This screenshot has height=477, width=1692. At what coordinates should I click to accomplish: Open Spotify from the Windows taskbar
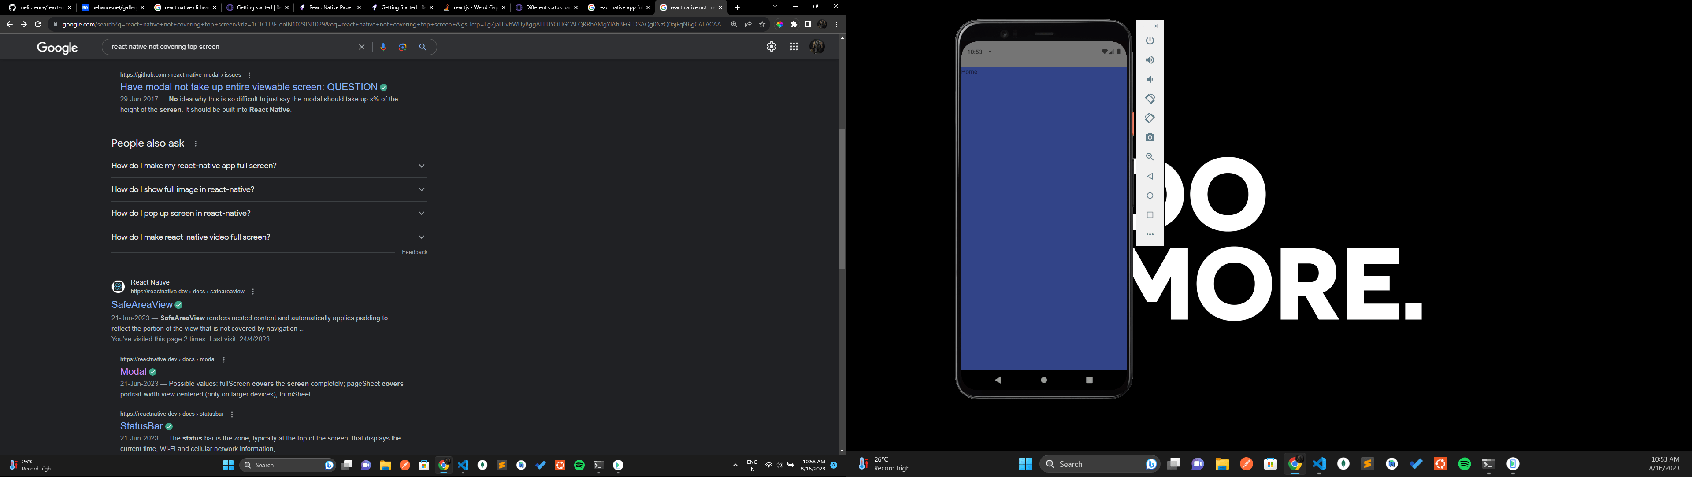click(579, 465)
